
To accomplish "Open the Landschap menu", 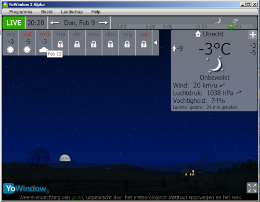I will (x=72, y=12).
